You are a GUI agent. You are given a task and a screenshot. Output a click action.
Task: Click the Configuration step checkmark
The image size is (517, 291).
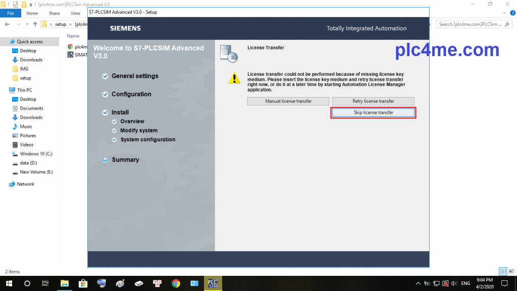[105, 94]
